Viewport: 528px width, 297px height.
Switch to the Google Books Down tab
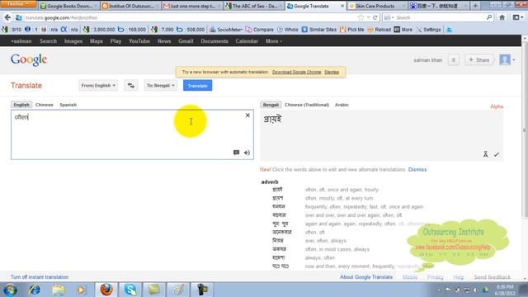[68, 6]
